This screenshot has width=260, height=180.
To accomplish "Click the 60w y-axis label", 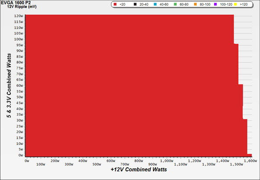I will click(x=19, y=85).
